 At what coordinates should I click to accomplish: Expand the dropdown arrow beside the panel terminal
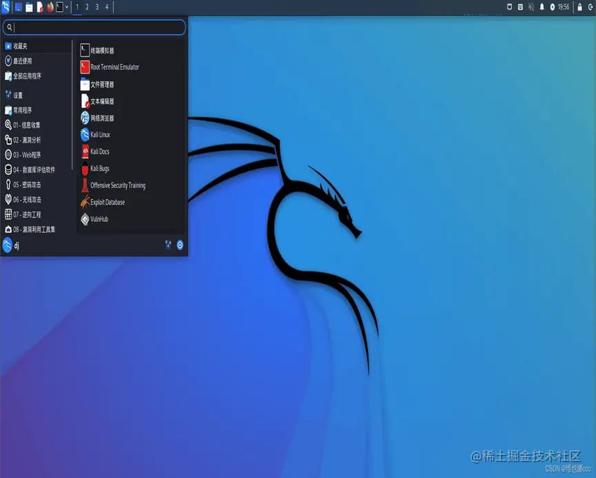[67, 7]
